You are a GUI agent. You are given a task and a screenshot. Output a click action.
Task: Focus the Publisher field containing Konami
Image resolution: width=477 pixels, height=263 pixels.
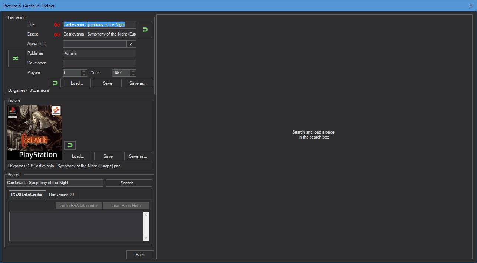pyautogui.click(x=100, y=53)
